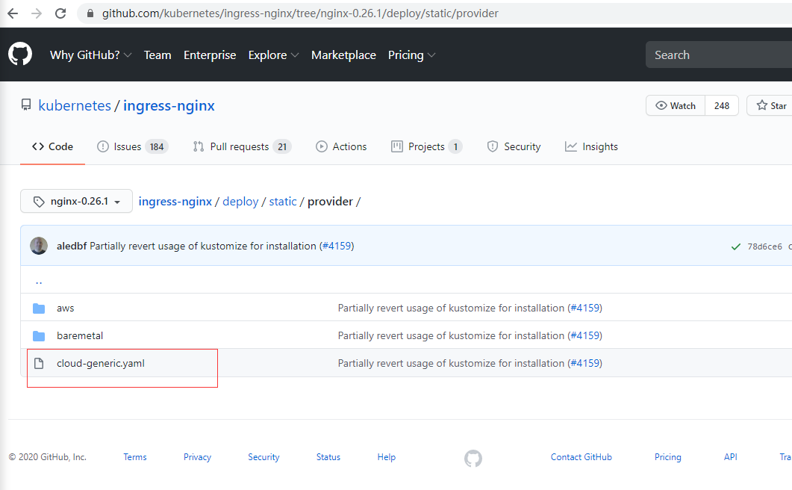Open the aws folder
Screen dimensions: 792x490
[x=66, y=308]
